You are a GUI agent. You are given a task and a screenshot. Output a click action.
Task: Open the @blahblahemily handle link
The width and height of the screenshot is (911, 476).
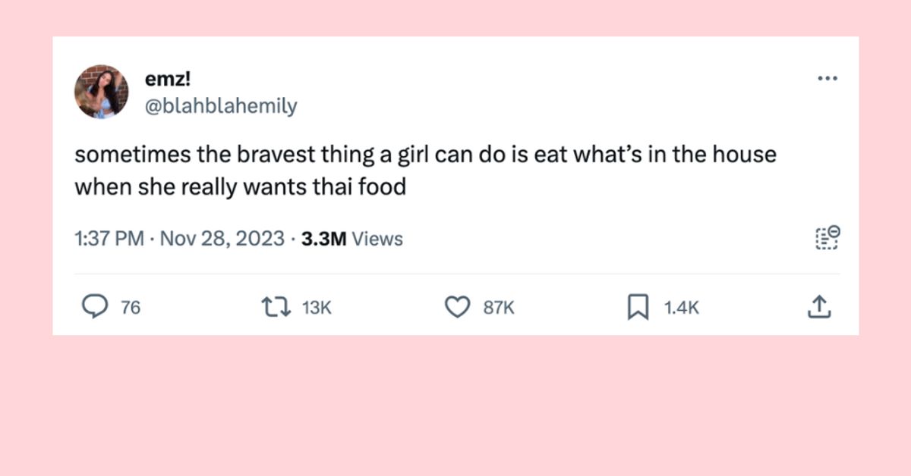tap(219, 106)
